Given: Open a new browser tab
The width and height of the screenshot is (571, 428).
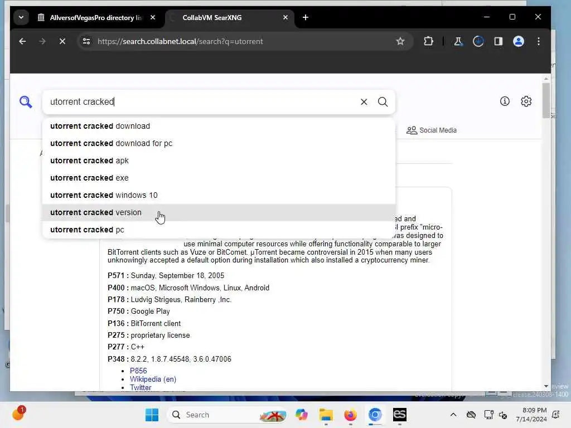Looking at the screenshot, I should click(x=306, y=17).
